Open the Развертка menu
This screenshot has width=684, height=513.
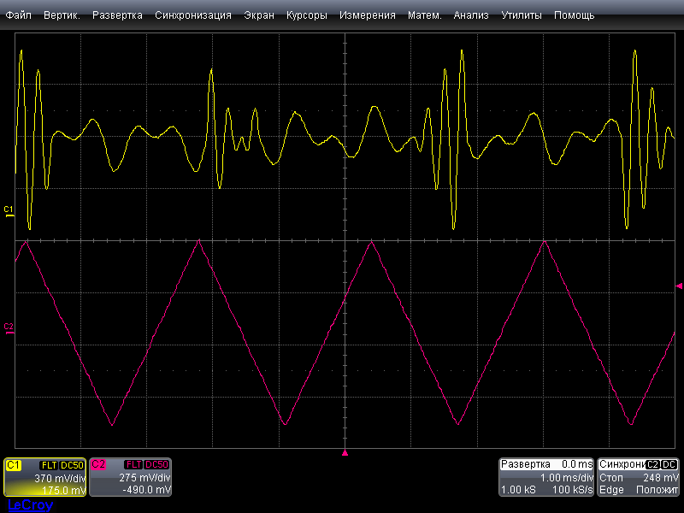pyautogui.click(x=117, y=15)
